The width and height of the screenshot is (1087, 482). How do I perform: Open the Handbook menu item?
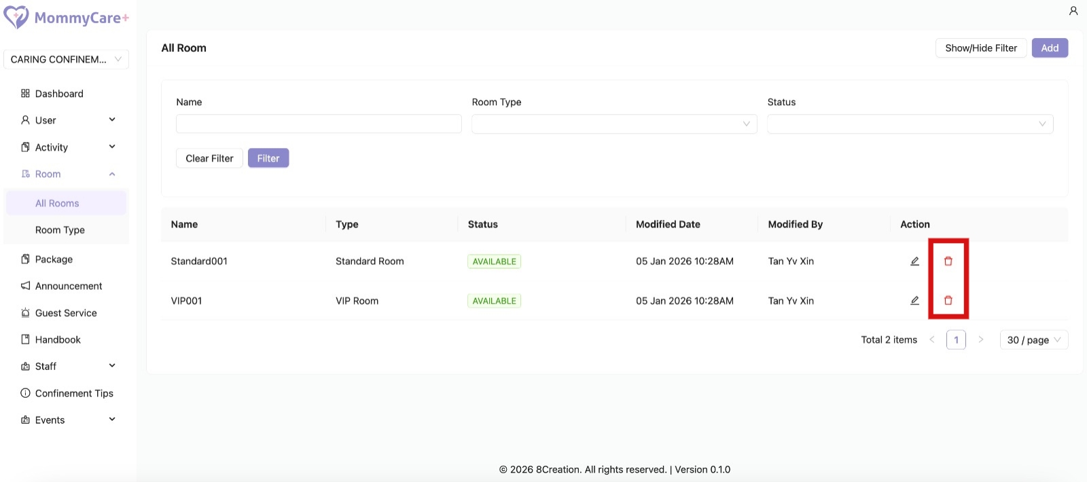[58, 339]
